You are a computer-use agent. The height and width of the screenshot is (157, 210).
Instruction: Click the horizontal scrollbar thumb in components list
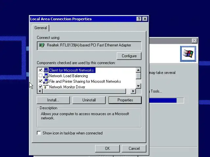point(84,91)
